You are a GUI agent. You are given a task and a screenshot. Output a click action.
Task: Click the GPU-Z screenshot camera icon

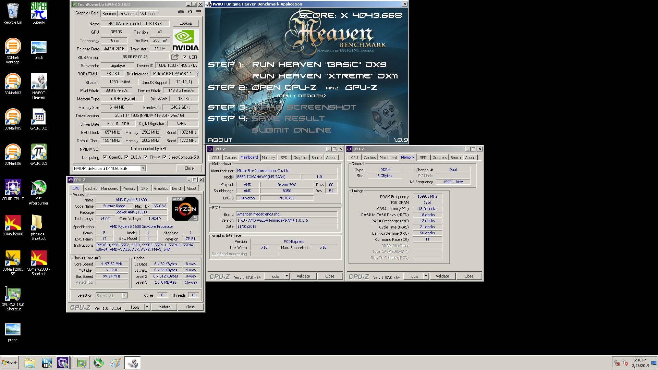click(181, 12)
